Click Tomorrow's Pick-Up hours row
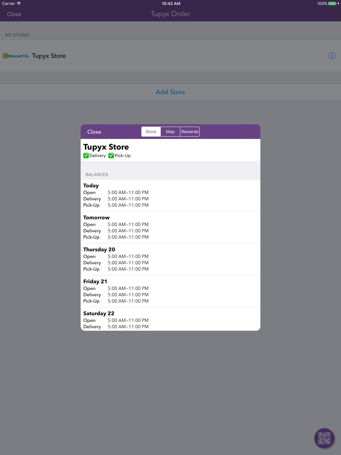Viewport: 341px width, 455px height. 116,237
